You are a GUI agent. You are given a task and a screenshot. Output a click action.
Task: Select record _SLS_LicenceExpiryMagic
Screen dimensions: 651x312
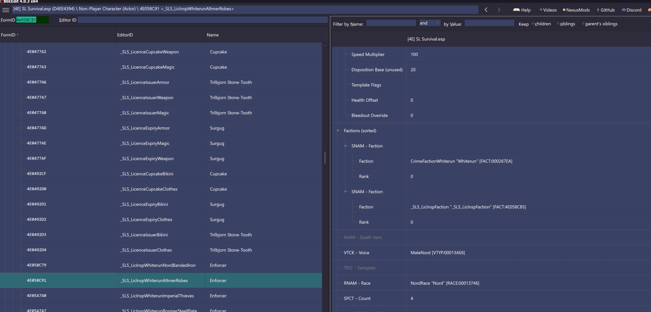pyautogui.click(x=161, y=143)
